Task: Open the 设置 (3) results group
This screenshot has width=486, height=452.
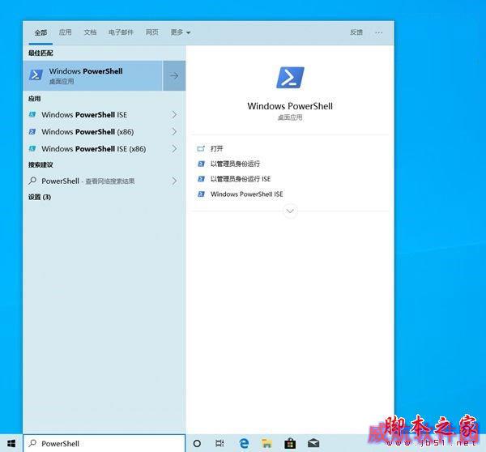Action: click(40, 197)
